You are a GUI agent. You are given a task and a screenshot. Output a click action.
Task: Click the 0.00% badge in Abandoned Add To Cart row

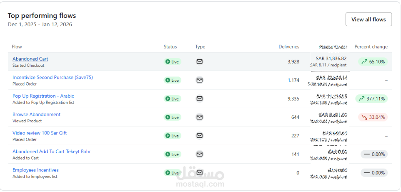(x=374, y=154)
